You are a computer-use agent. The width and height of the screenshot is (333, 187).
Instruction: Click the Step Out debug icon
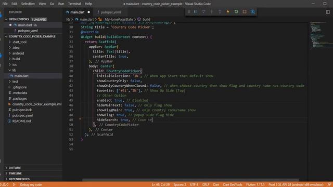pos(220,11)
